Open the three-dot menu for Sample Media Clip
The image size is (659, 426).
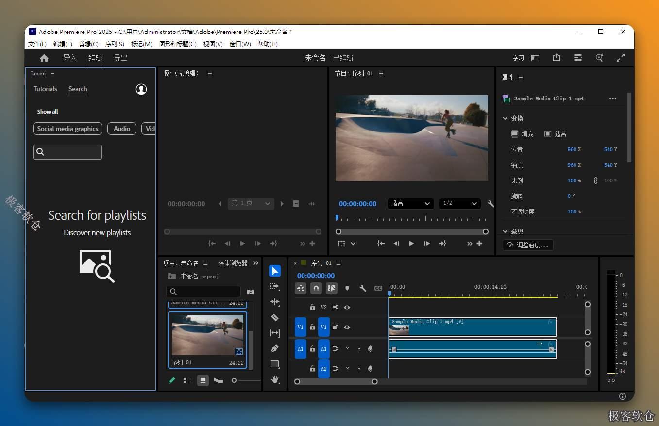pos(613,98)
